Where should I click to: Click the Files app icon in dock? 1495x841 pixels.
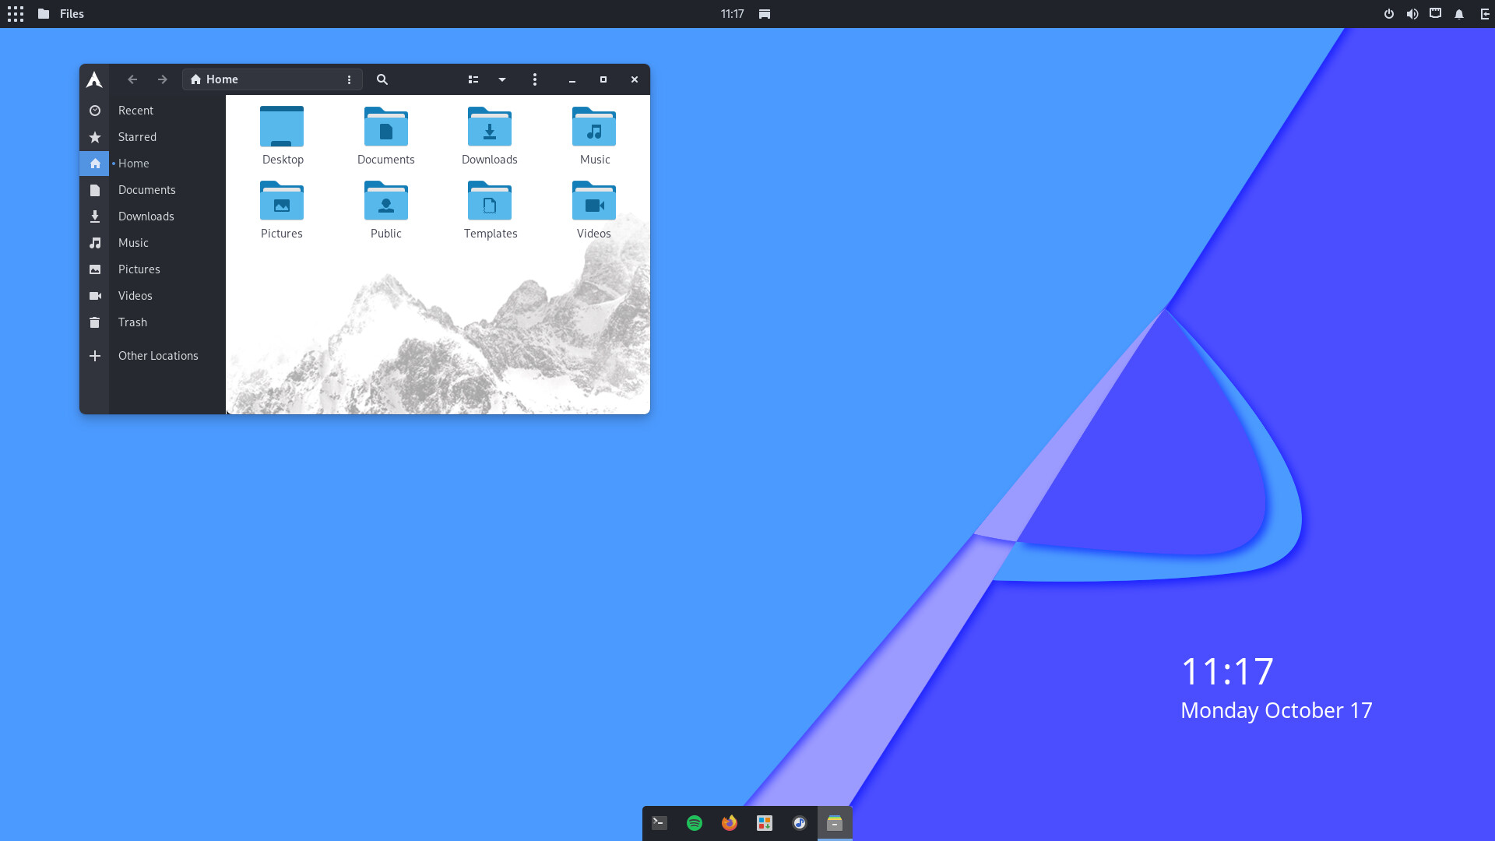point(835,823)
